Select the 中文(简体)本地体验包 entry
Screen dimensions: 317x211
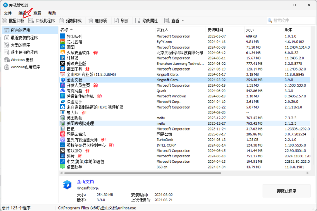(185, 162)
